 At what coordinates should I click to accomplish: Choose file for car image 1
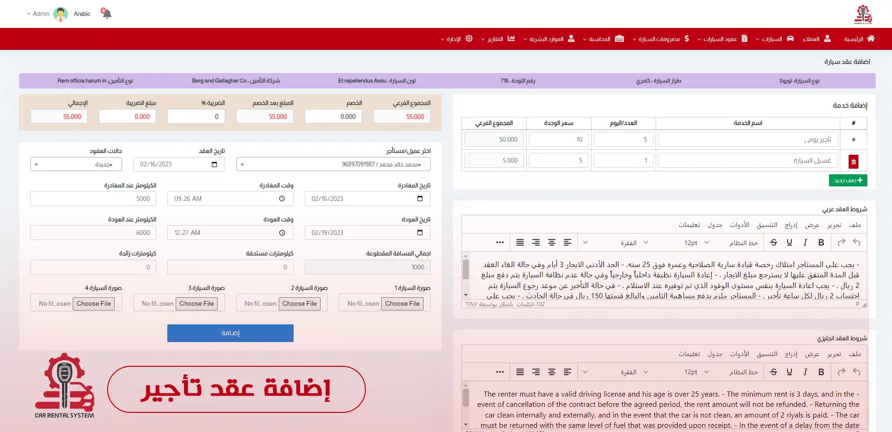click(x=402, y=303)
